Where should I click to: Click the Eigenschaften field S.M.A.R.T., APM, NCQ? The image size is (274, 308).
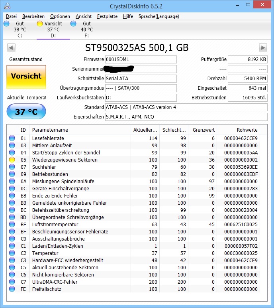[186, 117]
